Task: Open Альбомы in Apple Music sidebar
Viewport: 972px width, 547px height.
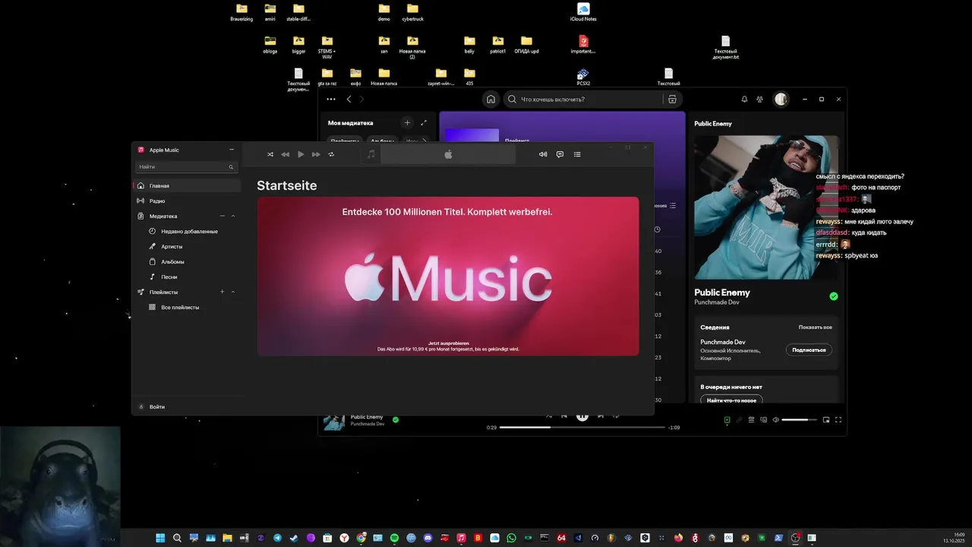Action: 172,261
